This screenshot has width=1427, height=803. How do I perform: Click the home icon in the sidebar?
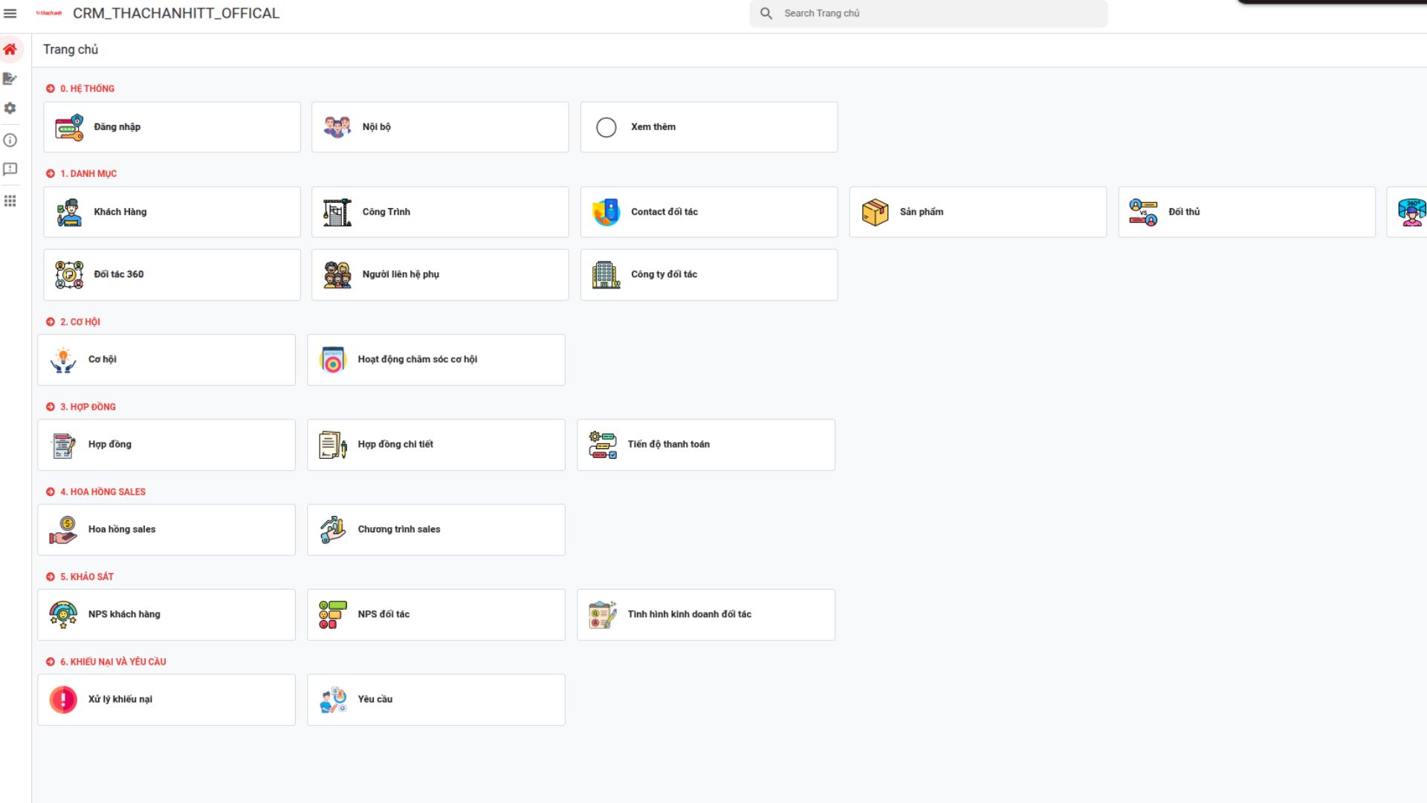tap(10, 50)
